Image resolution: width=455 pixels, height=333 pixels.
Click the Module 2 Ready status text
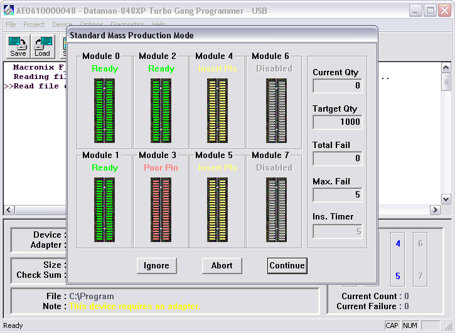(x=161, y=68)
